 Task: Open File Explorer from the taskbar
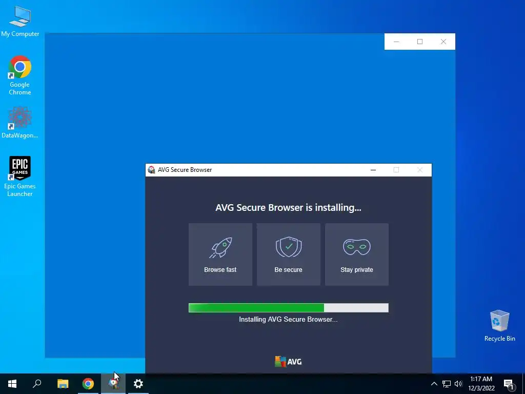pos(63,384)
